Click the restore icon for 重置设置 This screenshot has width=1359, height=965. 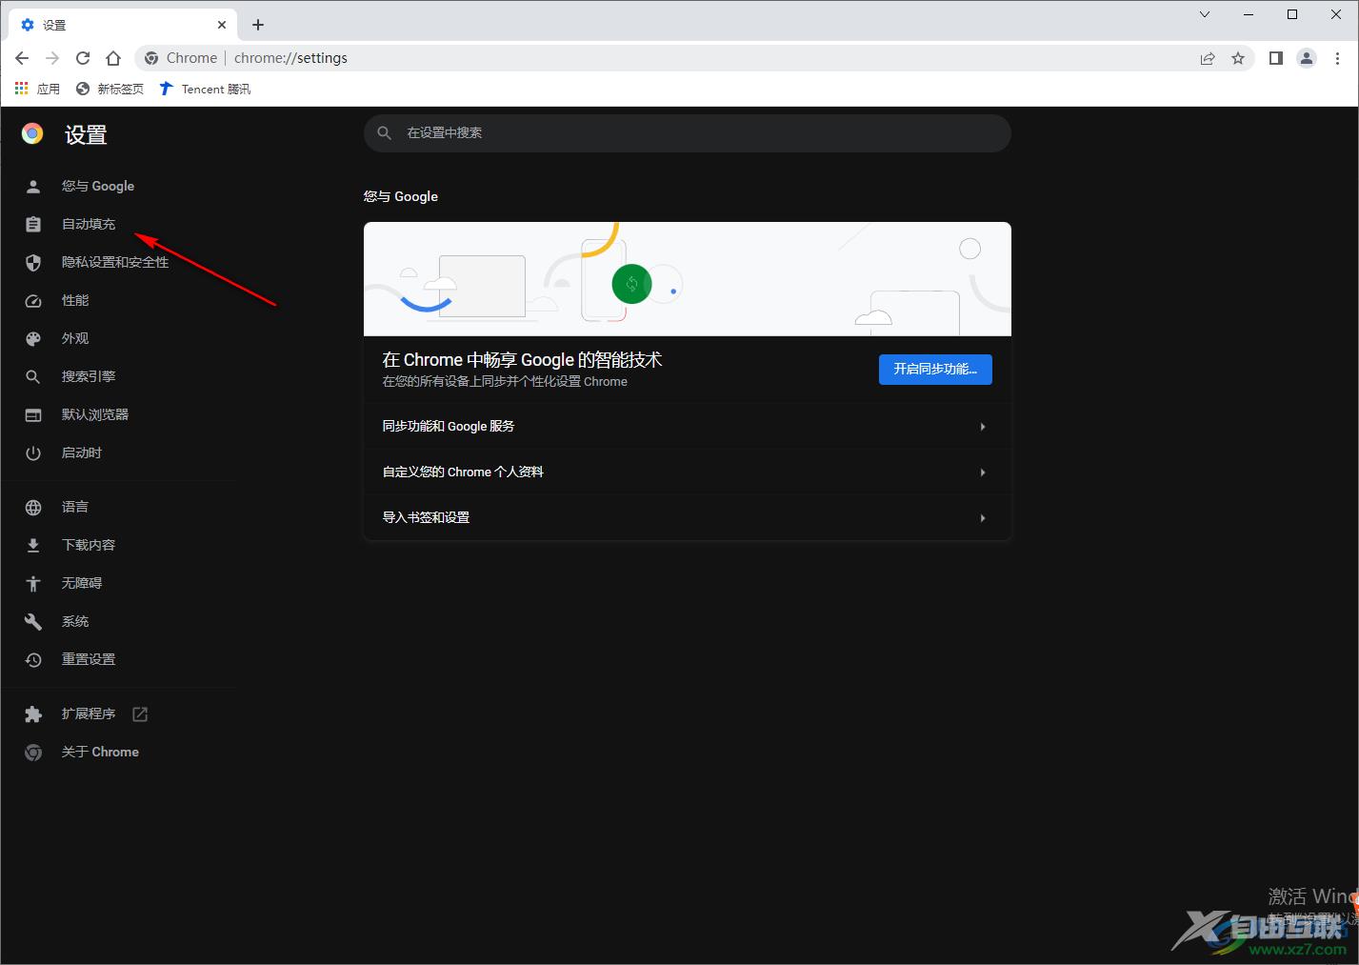tap(33, 659)
